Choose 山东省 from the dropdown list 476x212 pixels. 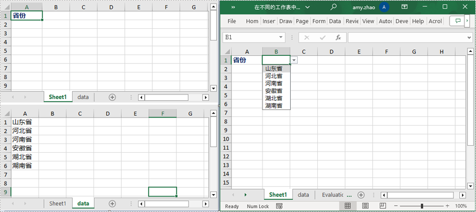(276, 69)
